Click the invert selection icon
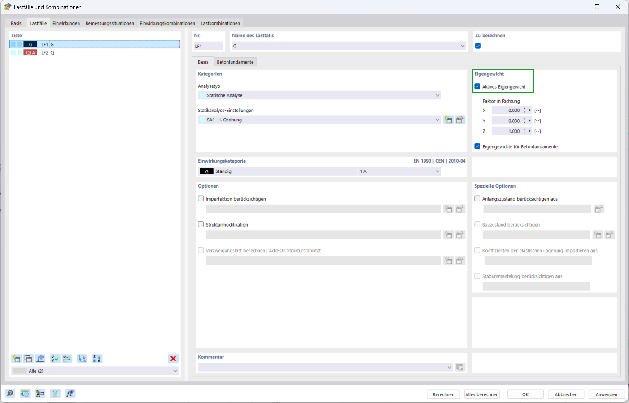Screen dimensions: 629x403 [67, 359]
